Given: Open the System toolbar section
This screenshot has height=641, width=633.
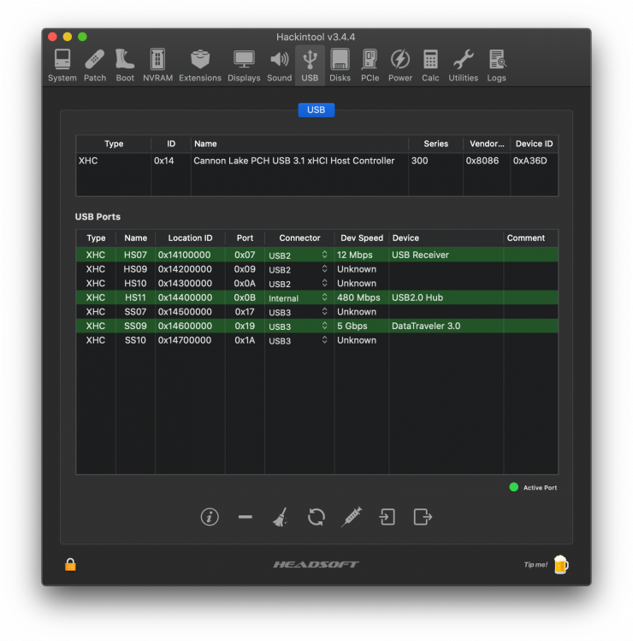Looking at the screenshot, I should 62,66.
